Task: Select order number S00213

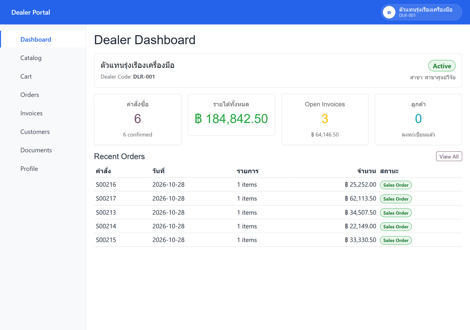Action: click(x=106, y=213)
